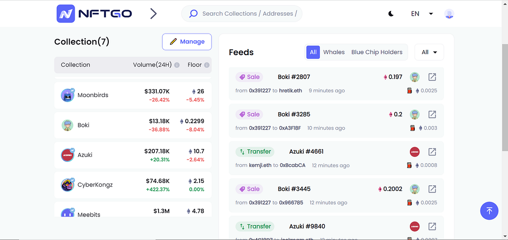Open the Moonbirds collection icon

[68, 95]
